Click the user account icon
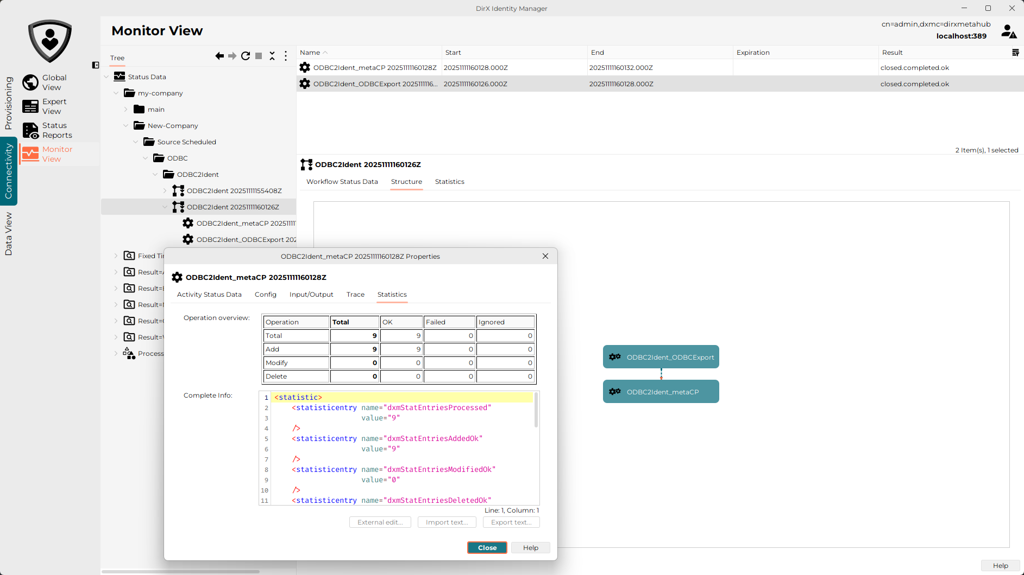 (1009, 31)
